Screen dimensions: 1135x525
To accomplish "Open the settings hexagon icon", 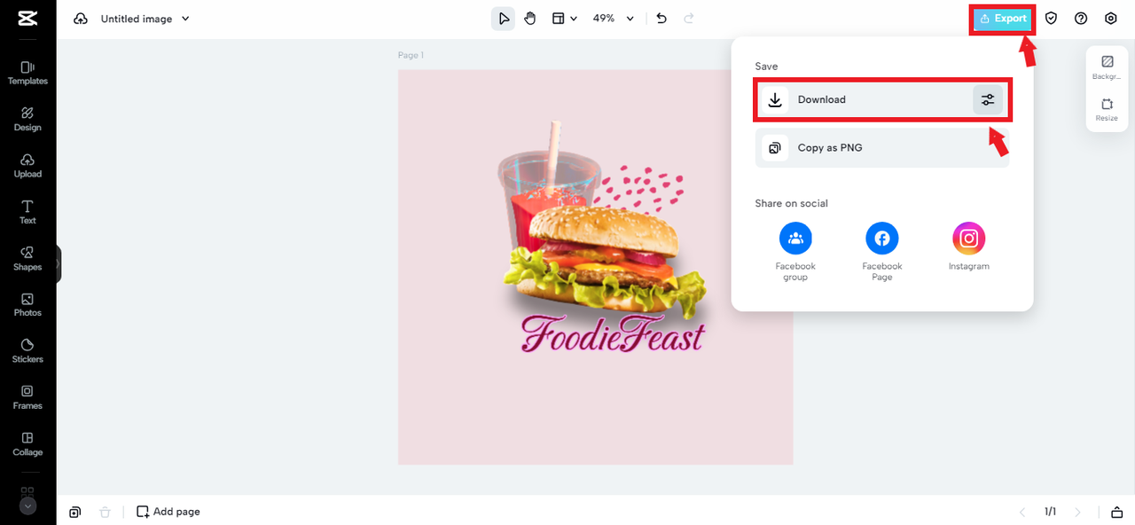I will pyautogui.click(x=1111, y=19).
